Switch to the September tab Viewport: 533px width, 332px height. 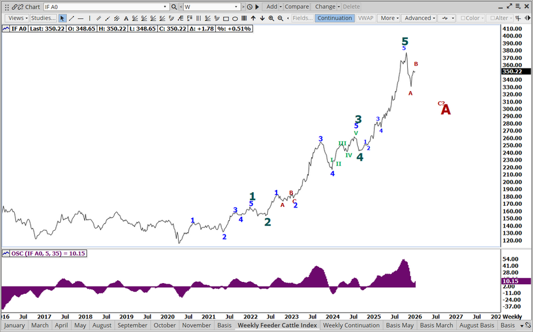(132, 326)
